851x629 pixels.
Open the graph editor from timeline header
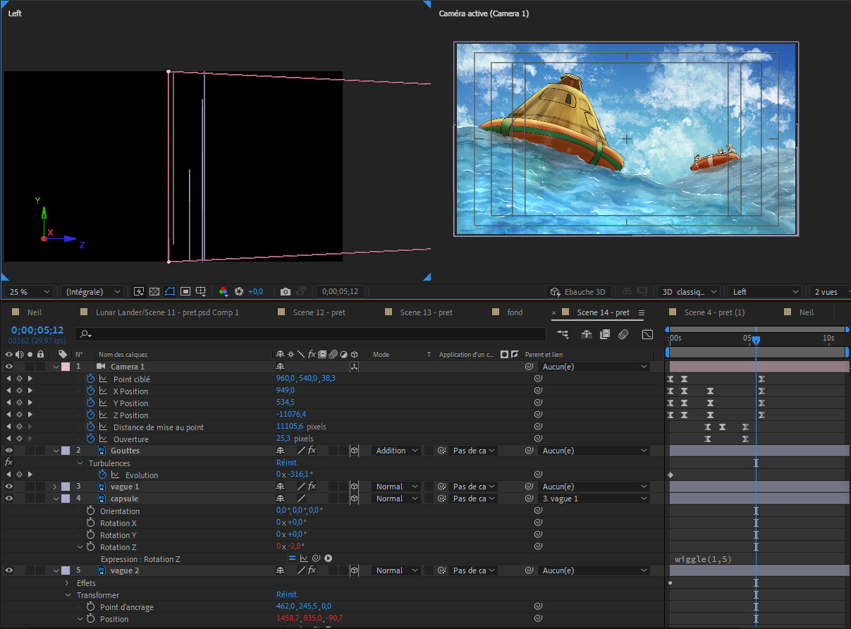click(x=646, y=334)
